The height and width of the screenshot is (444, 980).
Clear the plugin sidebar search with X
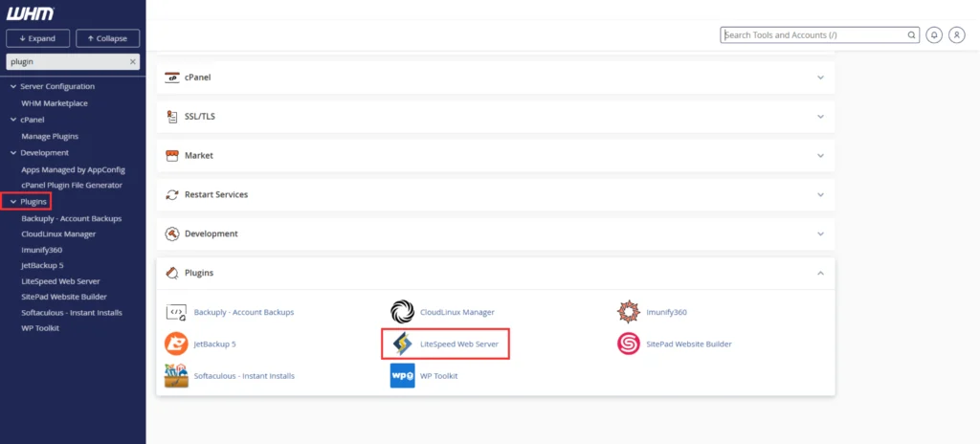132,62
